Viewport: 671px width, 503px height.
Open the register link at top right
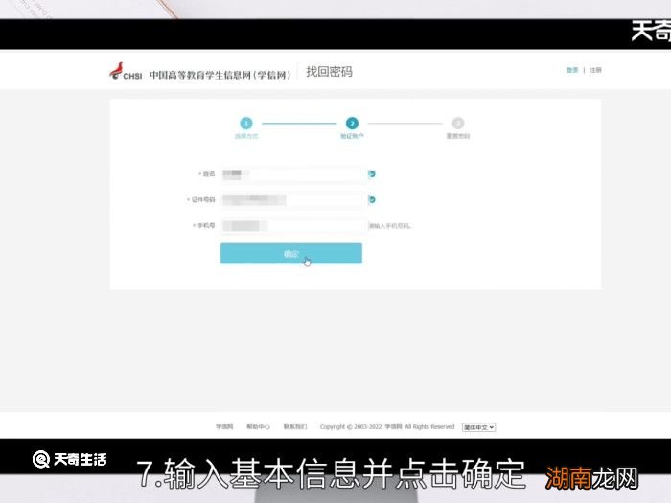pyautogui.click(x=595, y=70)
